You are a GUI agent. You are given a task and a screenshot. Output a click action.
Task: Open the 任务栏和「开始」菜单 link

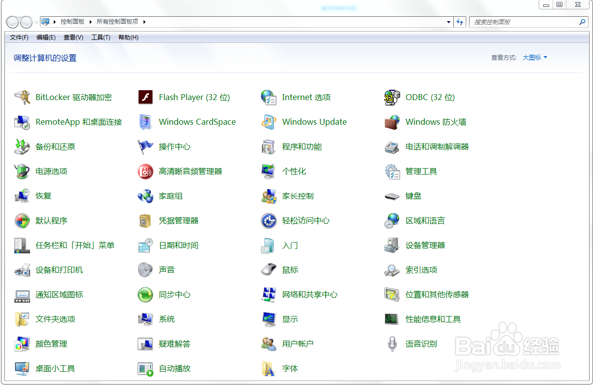pyautogui.click(x=75, y=245)
